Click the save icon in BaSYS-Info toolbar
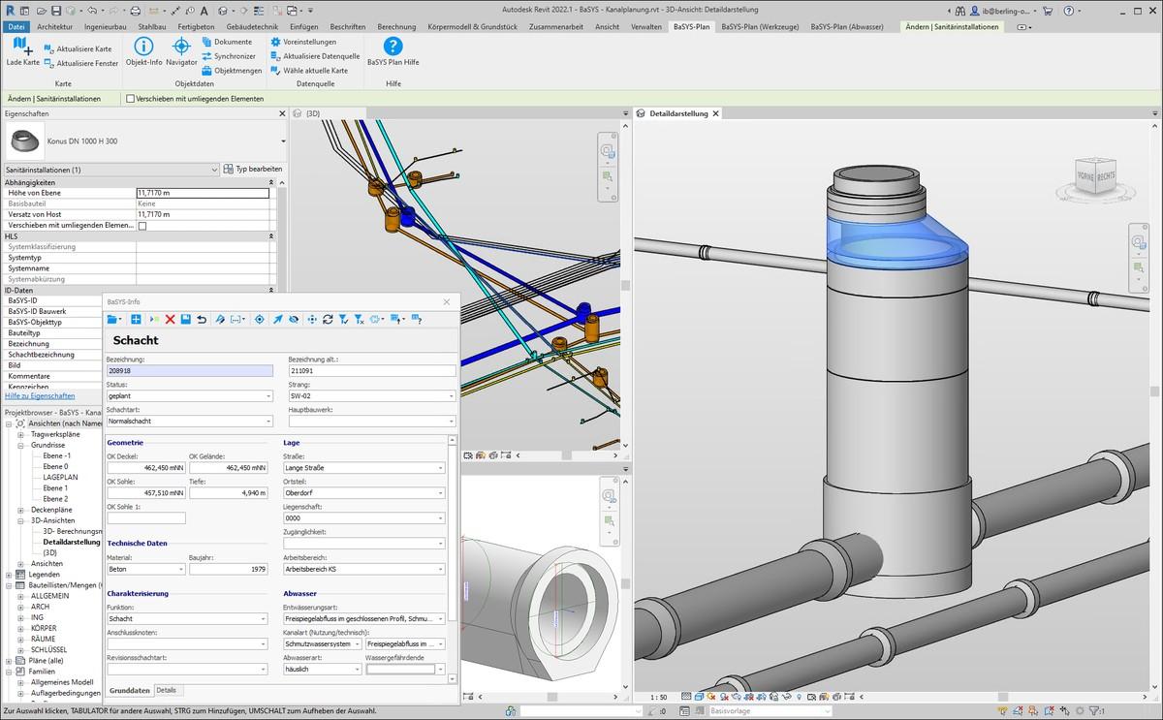Screen dimensions: 1163x720 pyautogui.click(x=186, y=320)
